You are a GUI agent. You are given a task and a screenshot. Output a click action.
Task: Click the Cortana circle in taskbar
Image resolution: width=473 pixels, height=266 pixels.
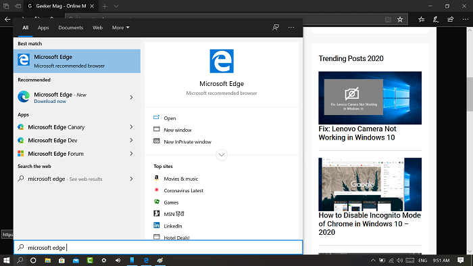[x=33, y=261]
